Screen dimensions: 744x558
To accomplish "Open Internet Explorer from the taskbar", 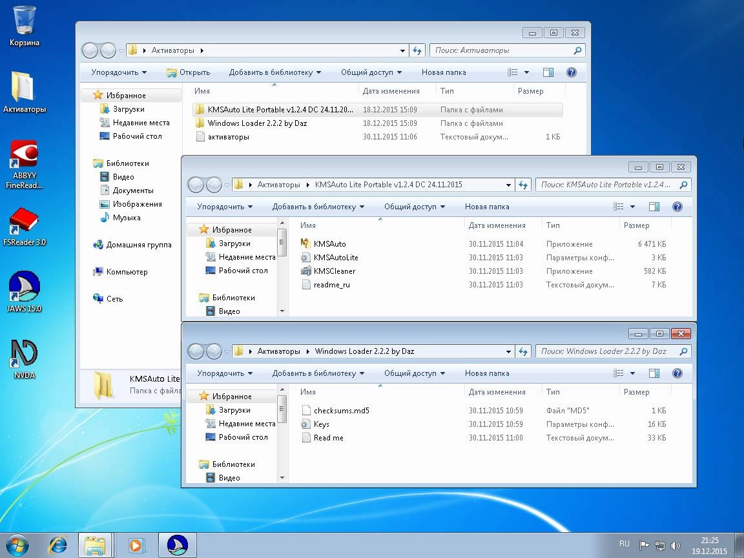I will click(58, 546).
